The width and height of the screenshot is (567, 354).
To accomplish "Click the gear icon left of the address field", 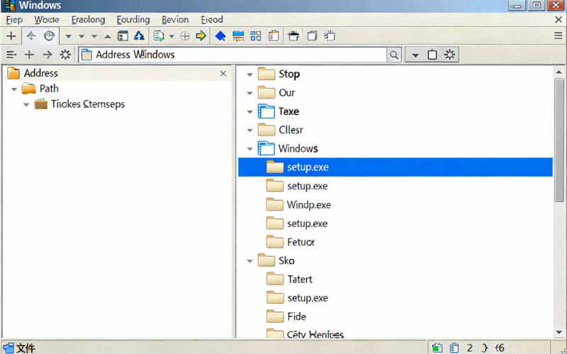I will coord(66,55).
